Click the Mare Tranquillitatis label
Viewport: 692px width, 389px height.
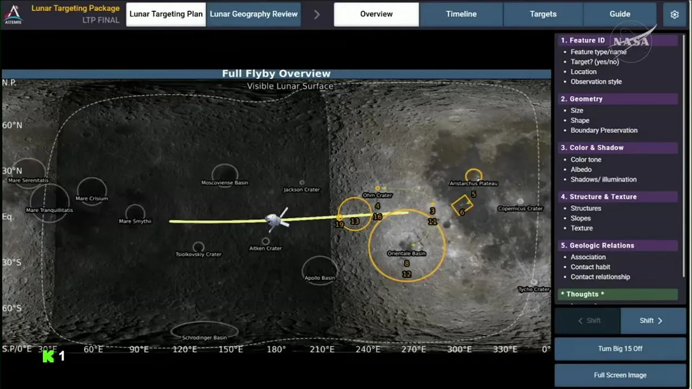[x=49, y=210]
